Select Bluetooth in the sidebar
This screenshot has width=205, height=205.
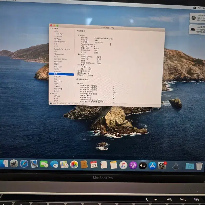(58, 36)
